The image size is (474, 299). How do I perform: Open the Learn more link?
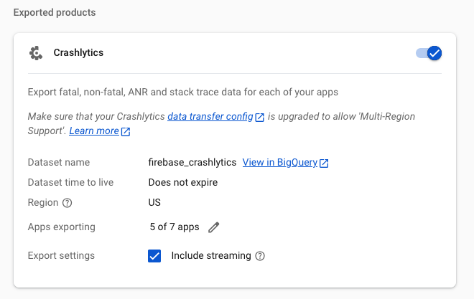pos(99,131)
